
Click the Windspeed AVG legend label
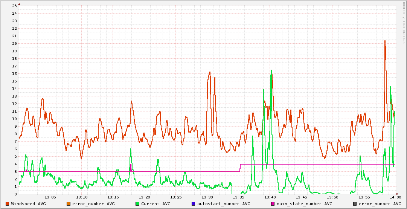pyautogui.click(x=28, y=204)
